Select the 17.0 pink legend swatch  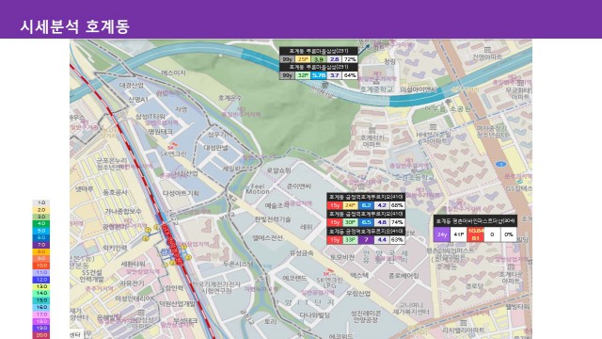(40, 314)
